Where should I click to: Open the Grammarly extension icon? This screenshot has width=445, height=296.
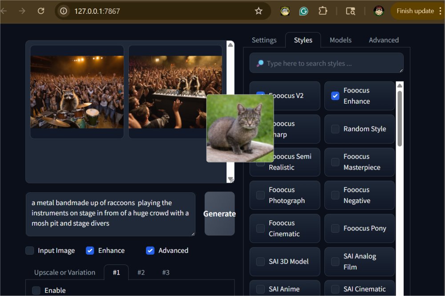303,11
